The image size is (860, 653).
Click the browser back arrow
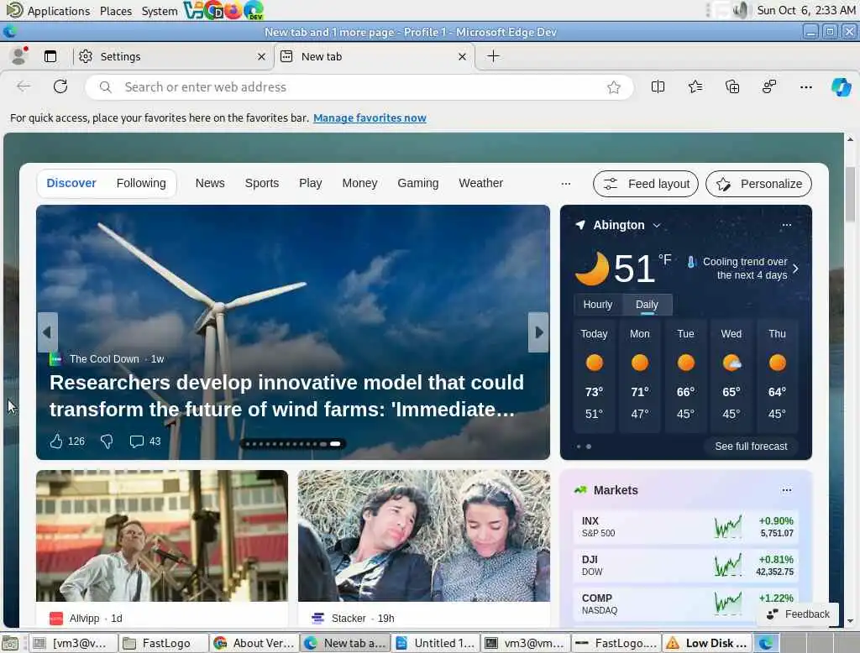[24, 86]
